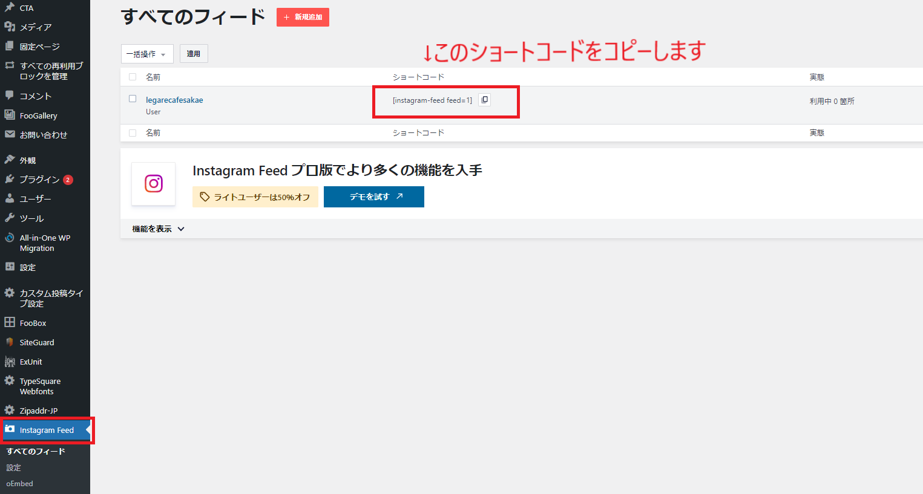Click the お問い合わせ envelope icon
Image resolution: width=923 pixels, height=494 pixels.
point(10,134)
